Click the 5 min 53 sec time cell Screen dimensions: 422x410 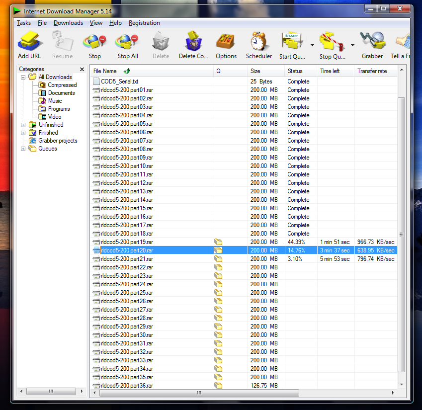click(x=335, y=259)
